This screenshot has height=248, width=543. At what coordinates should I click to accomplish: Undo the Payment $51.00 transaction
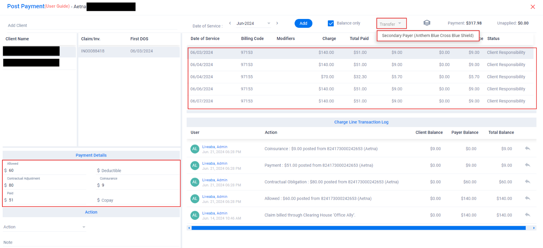click(x=527, y=165)
